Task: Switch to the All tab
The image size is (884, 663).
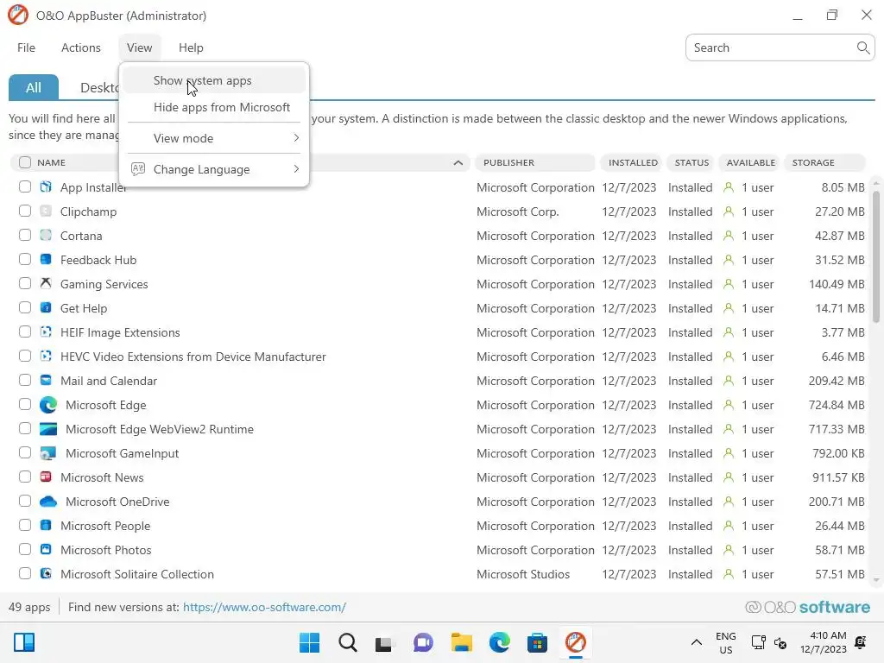Action: (34, 87)
